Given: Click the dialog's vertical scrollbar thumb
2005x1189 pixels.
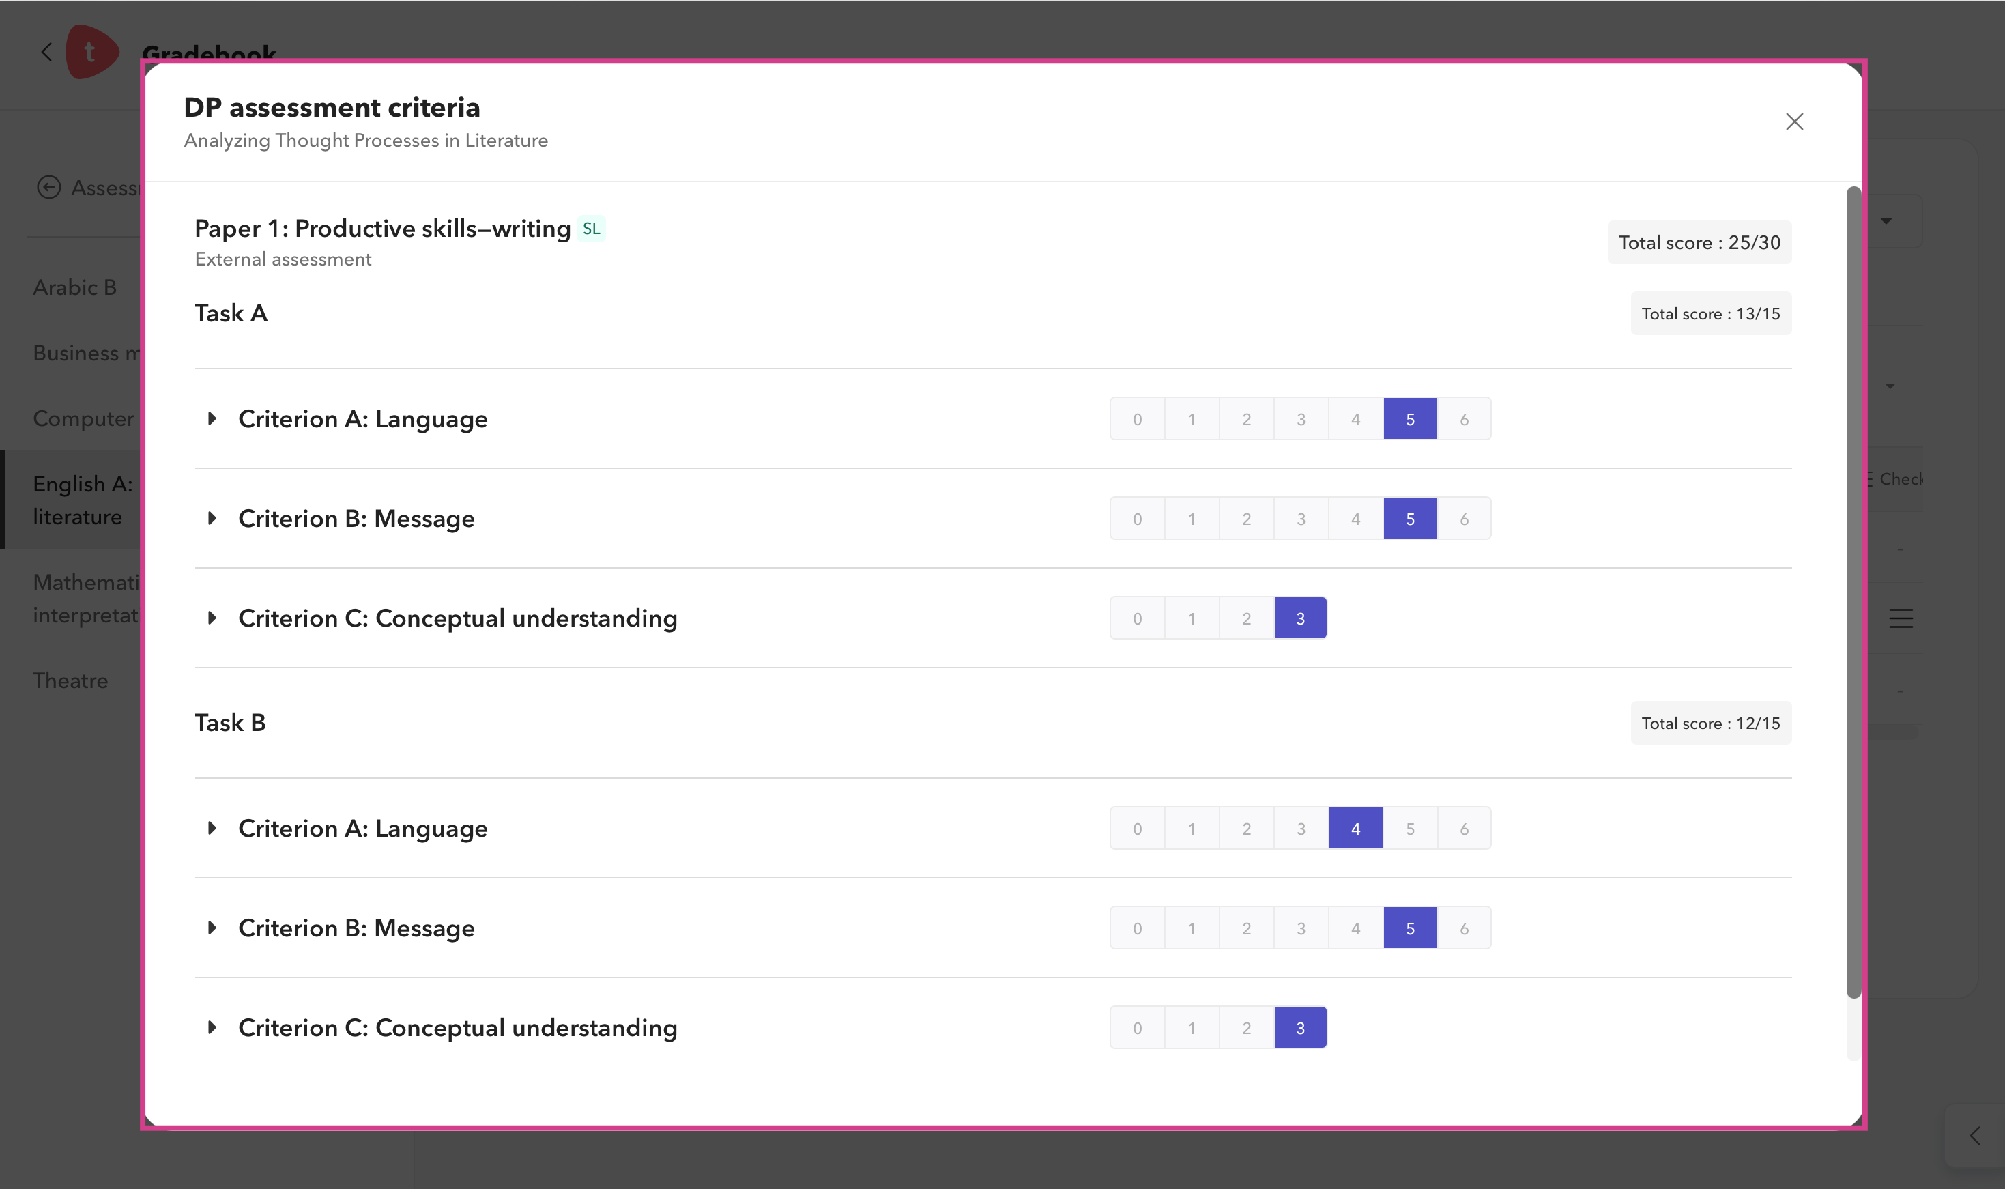Looking at the screenshot, I should [1853, 592].
